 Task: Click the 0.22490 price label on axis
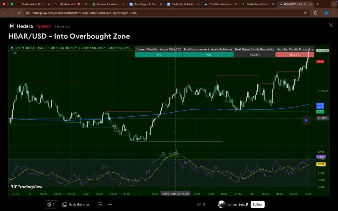pos(322,51)
